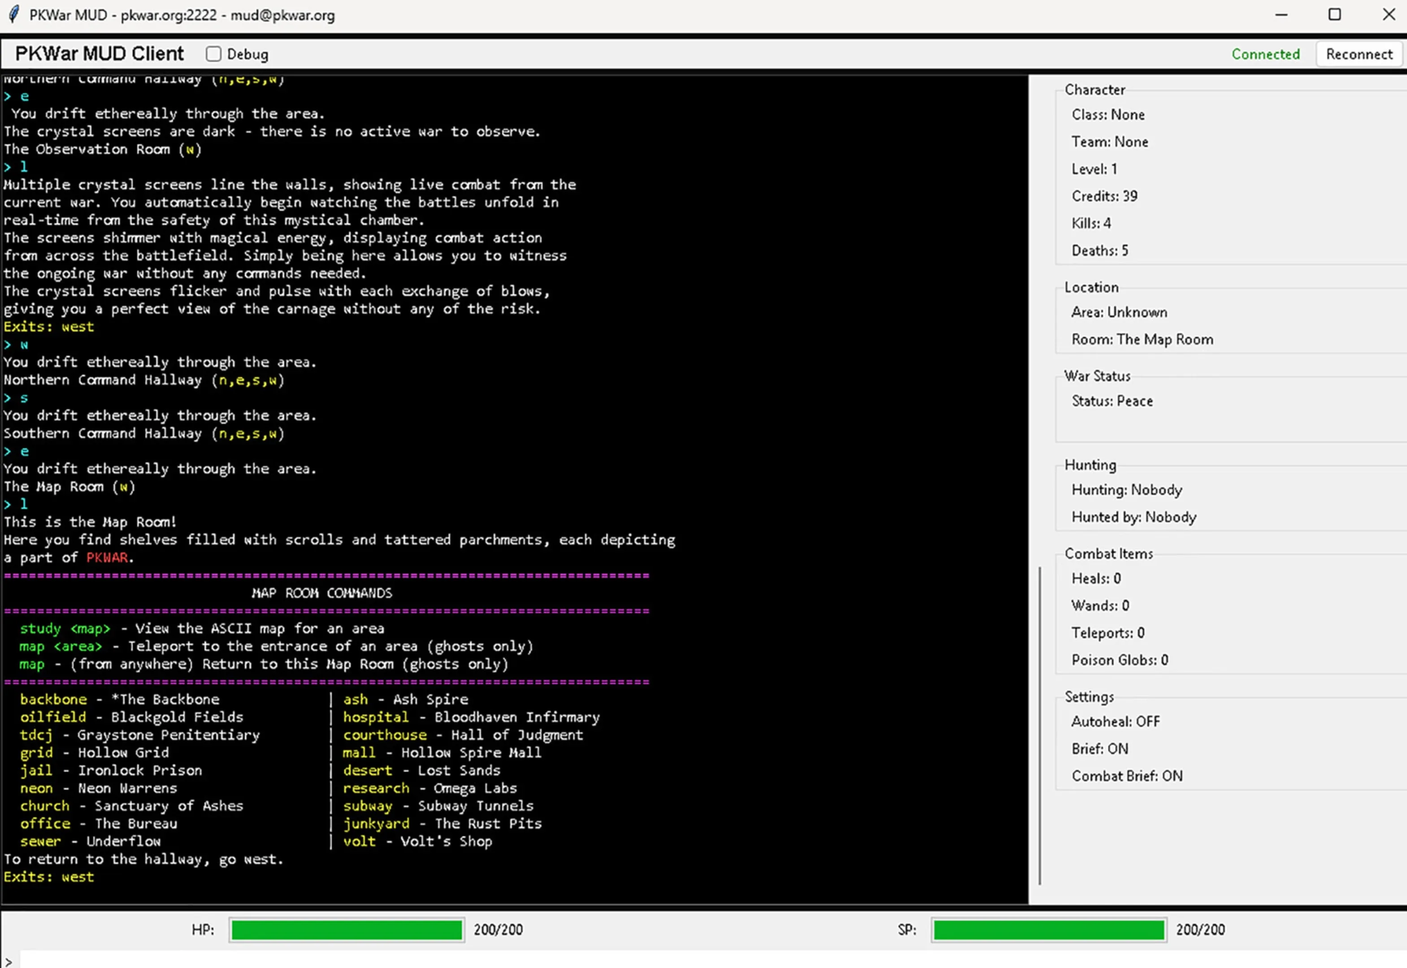Screen dimensions: 1407x968
Task: Click the yellow 'backbone' map keyword
Action: [53, 699]
